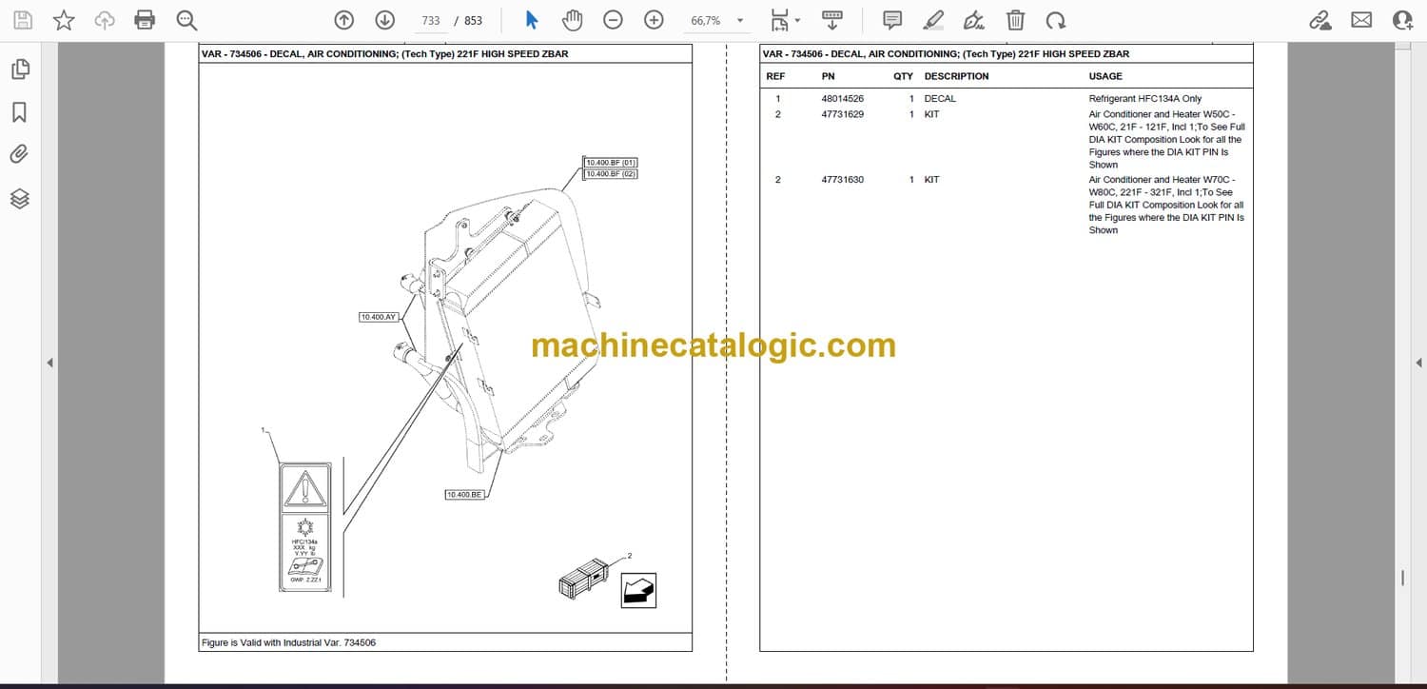The image size is (1427, 689).
Task: Switch to the Hand pan tool
Action: pyautogui.click(x=572, y=20)
